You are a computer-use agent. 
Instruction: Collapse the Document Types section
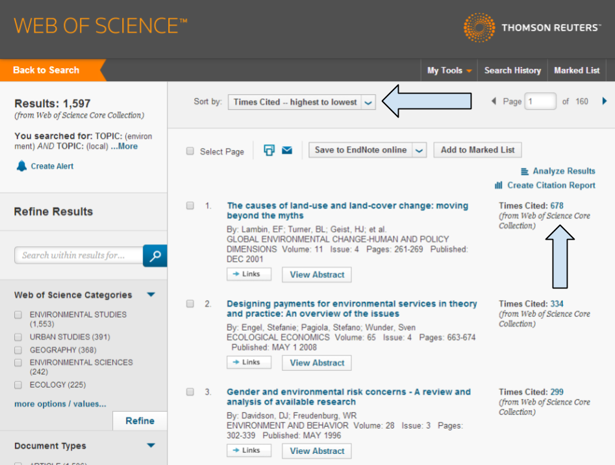(x=151, y=446)
